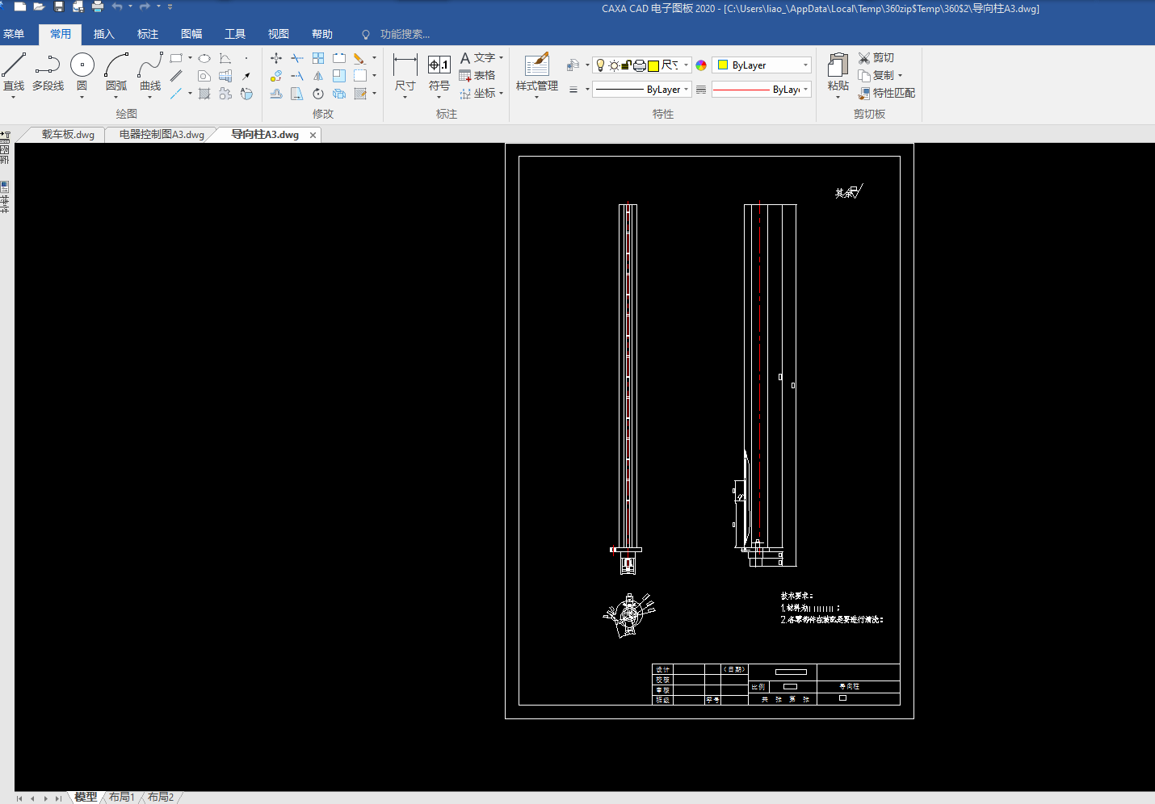Open the 尺寸 (Dimension) tool

coord(405,74)
